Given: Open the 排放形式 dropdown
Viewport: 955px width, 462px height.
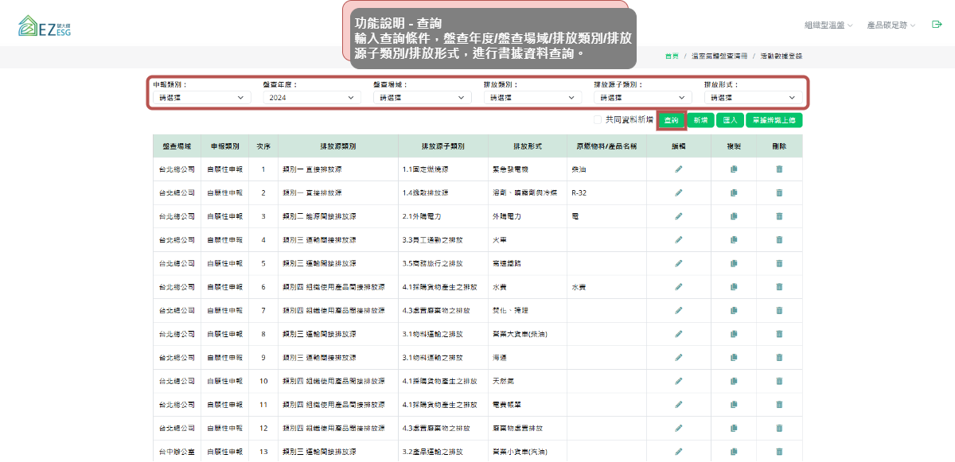Looking at the screenshot, I should [x=753, y=98].
